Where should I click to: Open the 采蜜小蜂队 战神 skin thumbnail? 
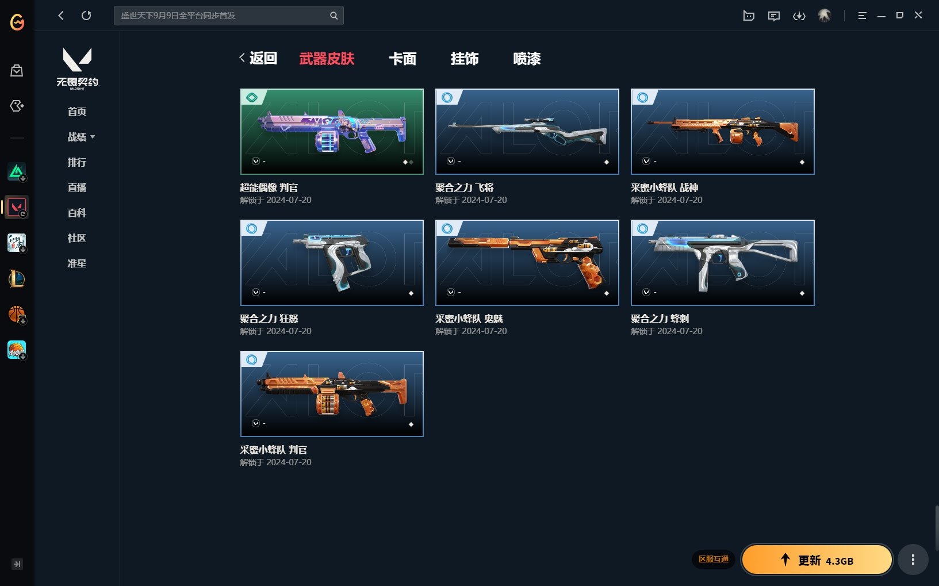(x=723, y=132)
